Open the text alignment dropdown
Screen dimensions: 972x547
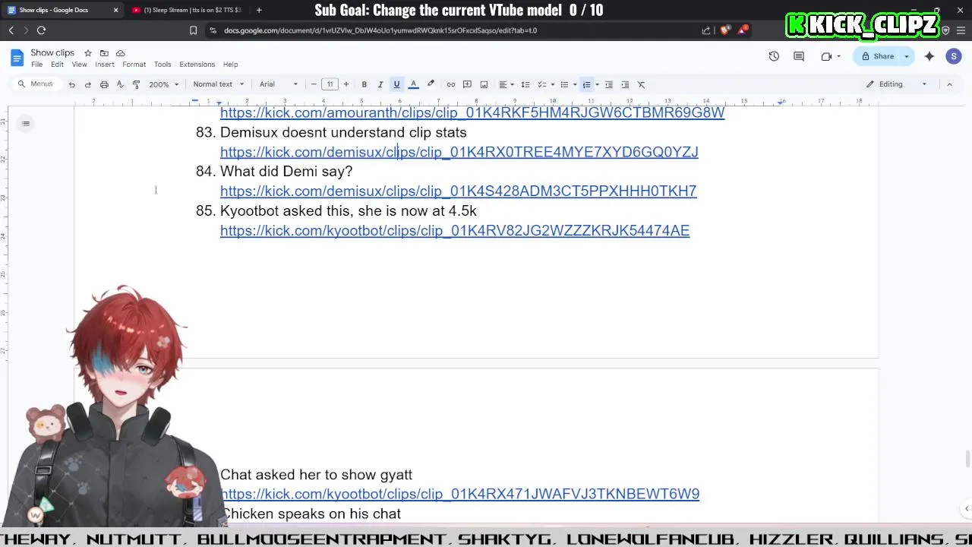(506, 84)
